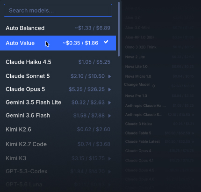Click the Change Model label
Viewport: 201px width, 192px height.
point(137,84)
